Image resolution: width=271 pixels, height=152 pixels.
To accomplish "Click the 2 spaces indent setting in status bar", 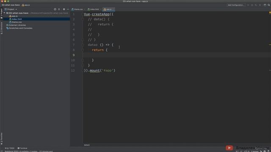I will click(254, 151).
